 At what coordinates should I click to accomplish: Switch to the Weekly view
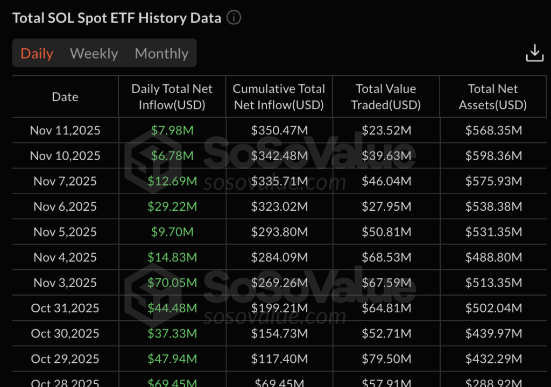pyautogui.click(x=94, y=53)
